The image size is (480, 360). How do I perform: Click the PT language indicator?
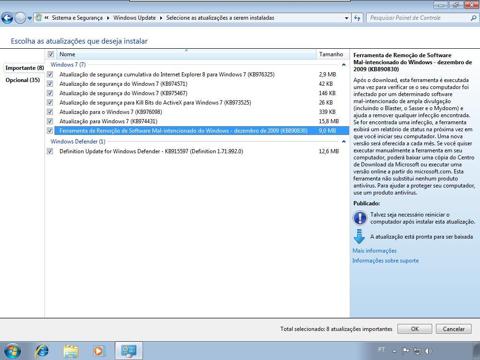(382, 350)
